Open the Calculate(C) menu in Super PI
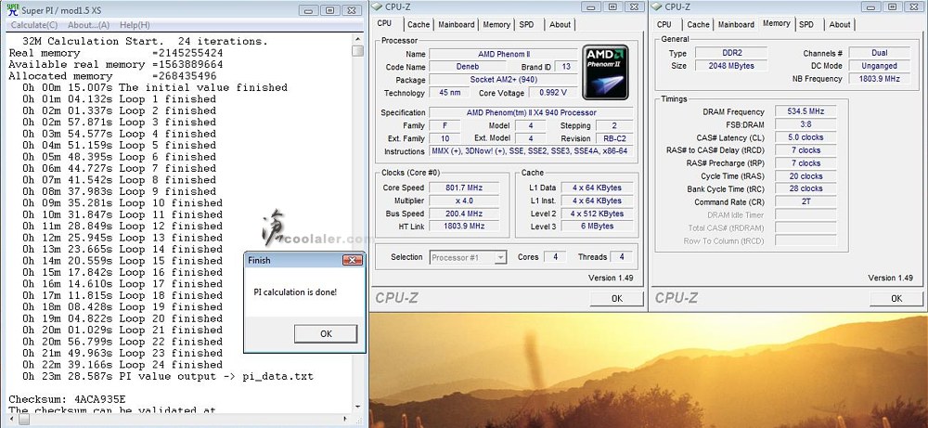 point(34,25)
